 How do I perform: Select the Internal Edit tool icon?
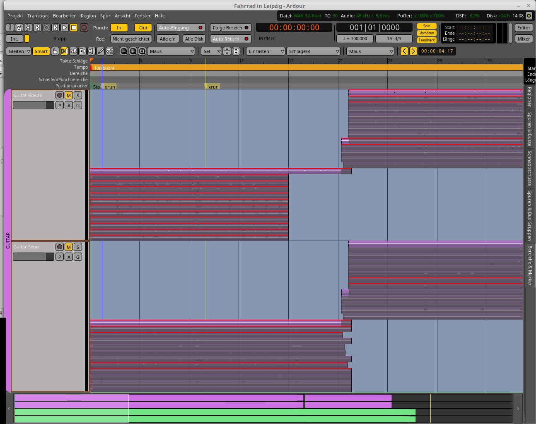pos(110,51)
